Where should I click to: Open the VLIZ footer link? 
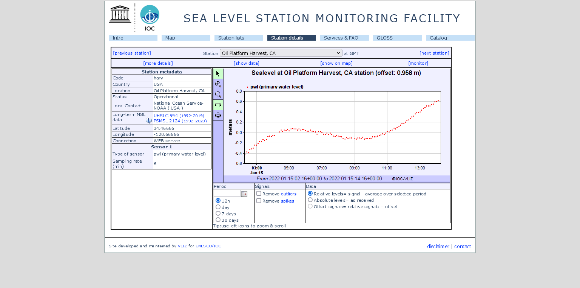click(x=182, y=246)
